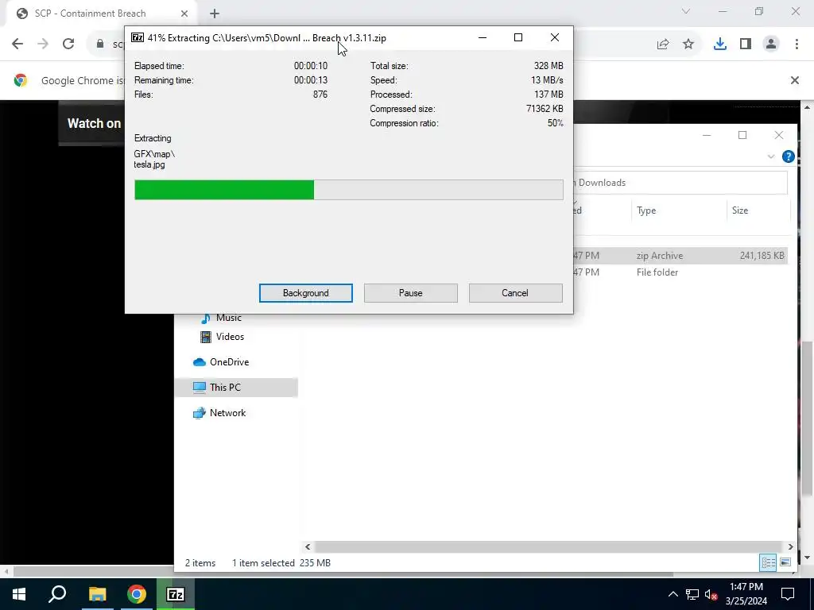
Task: Open a new Chrome tab
Action: 215,14
